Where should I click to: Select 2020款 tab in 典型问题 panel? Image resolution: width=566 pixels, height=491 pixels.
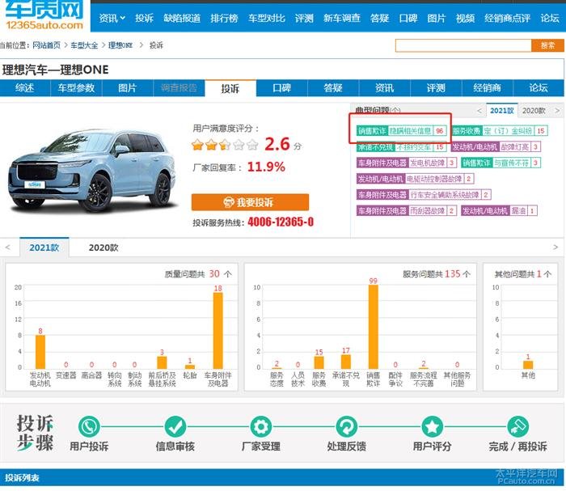point(534,111)
